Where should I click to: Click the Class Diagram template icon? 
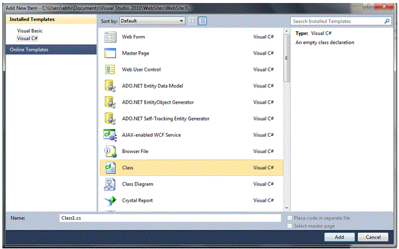point(110,184)
